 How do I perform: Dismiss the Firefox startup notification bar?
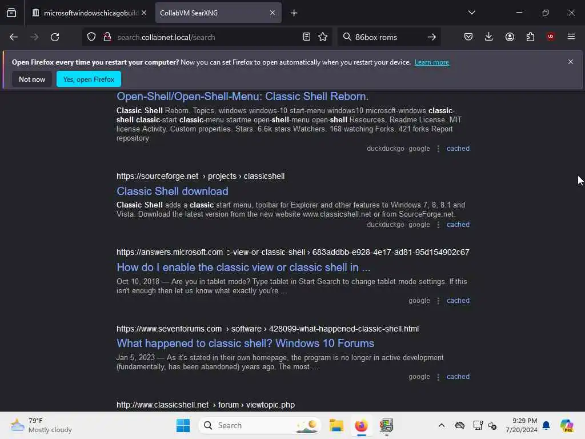pos(571,62)
